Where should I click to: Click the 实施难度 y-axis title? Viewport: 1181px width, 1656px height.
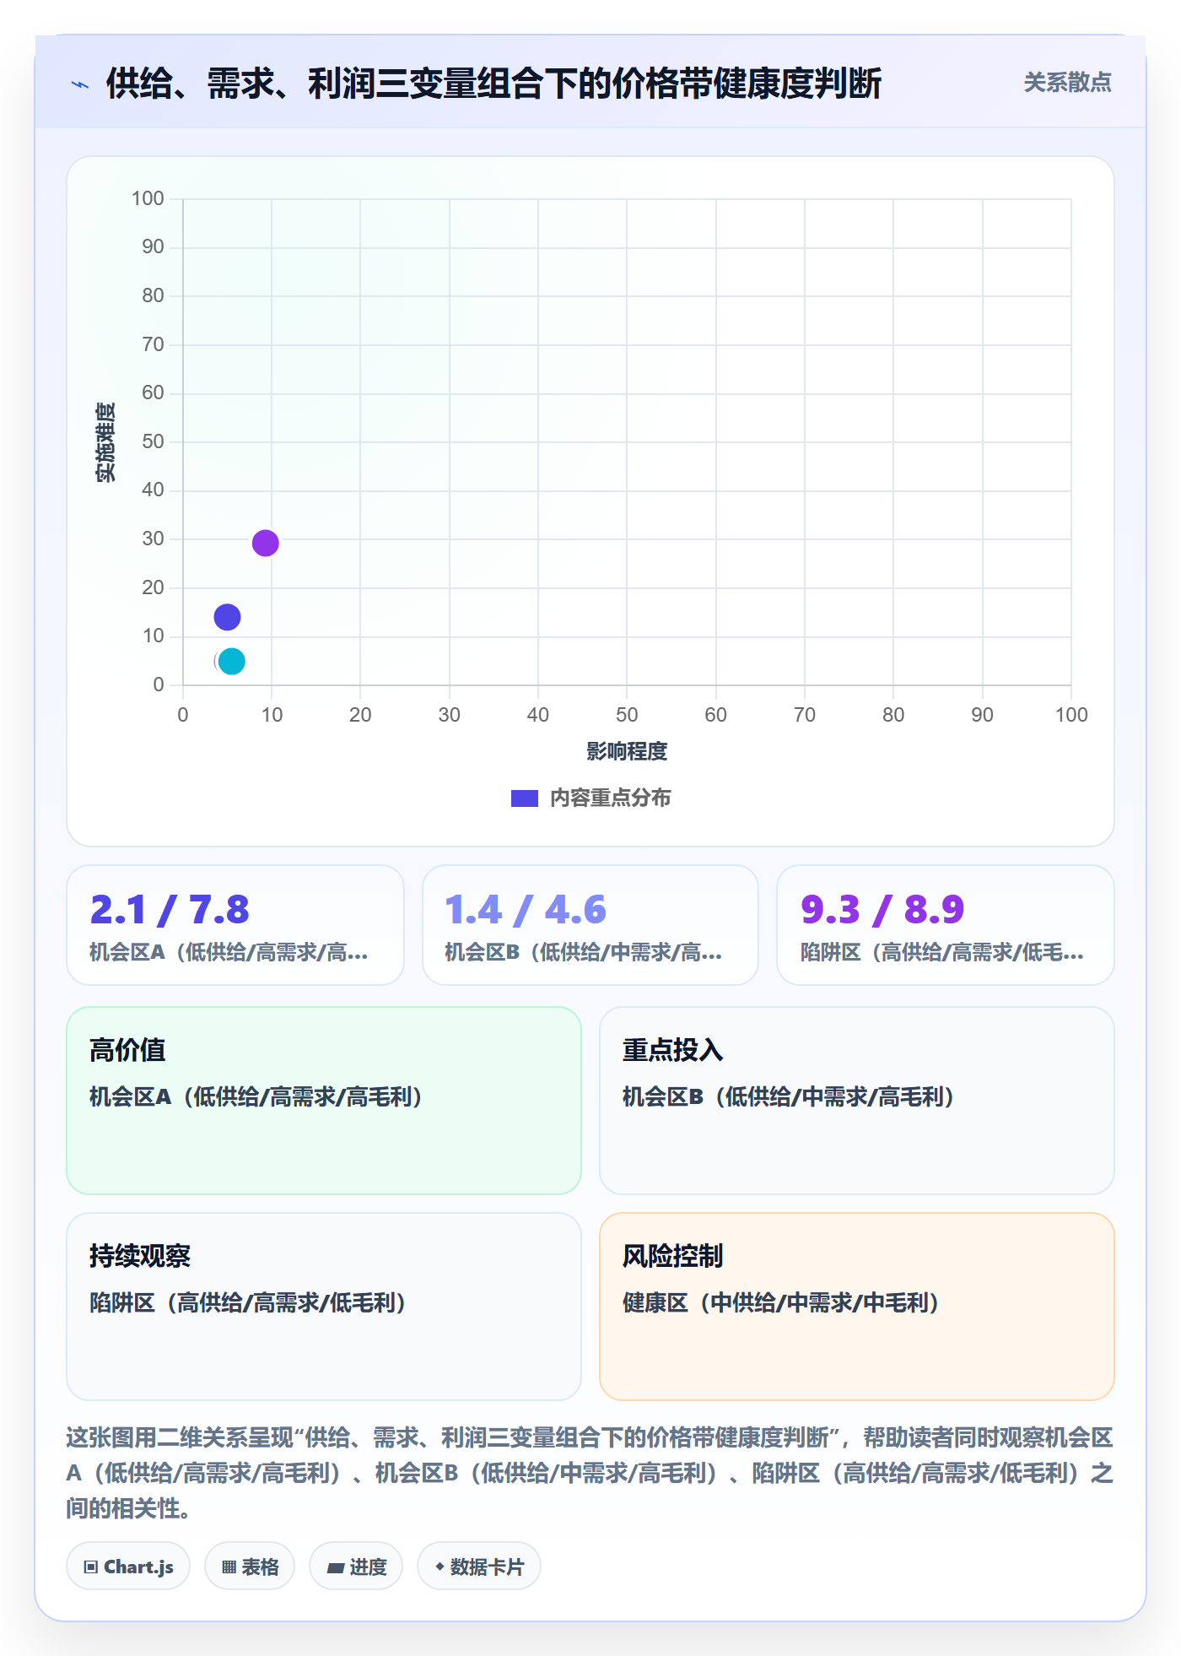(105, 441)
